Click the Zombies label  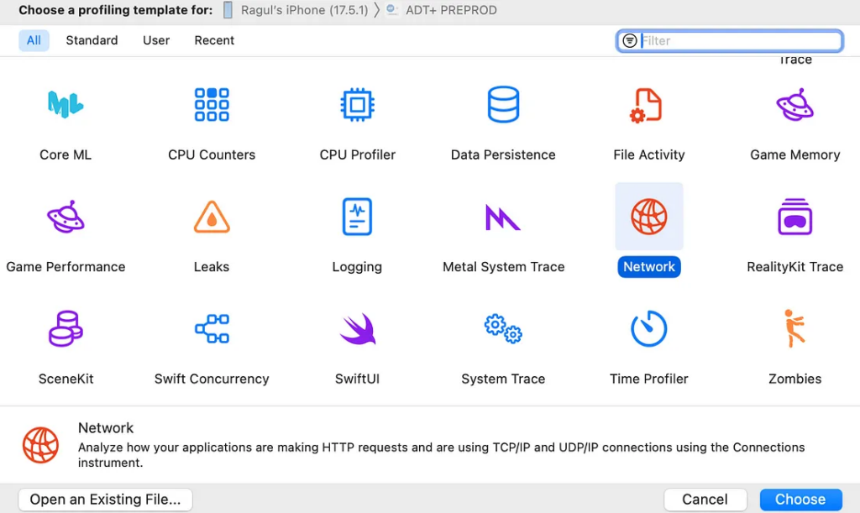pyautogui.click(x=794, y=379)
